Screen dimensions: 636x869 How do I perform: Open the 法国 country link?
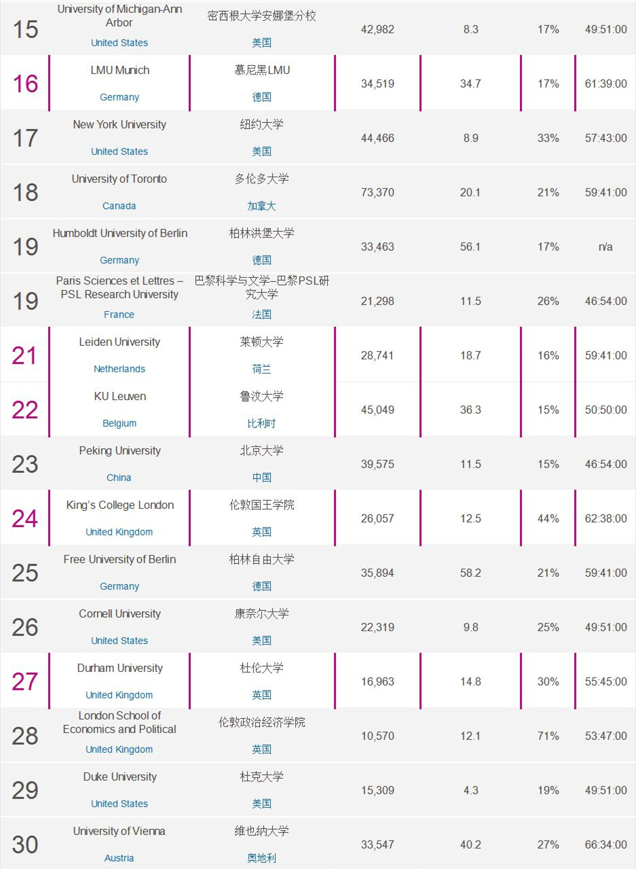tap(262, 315)
